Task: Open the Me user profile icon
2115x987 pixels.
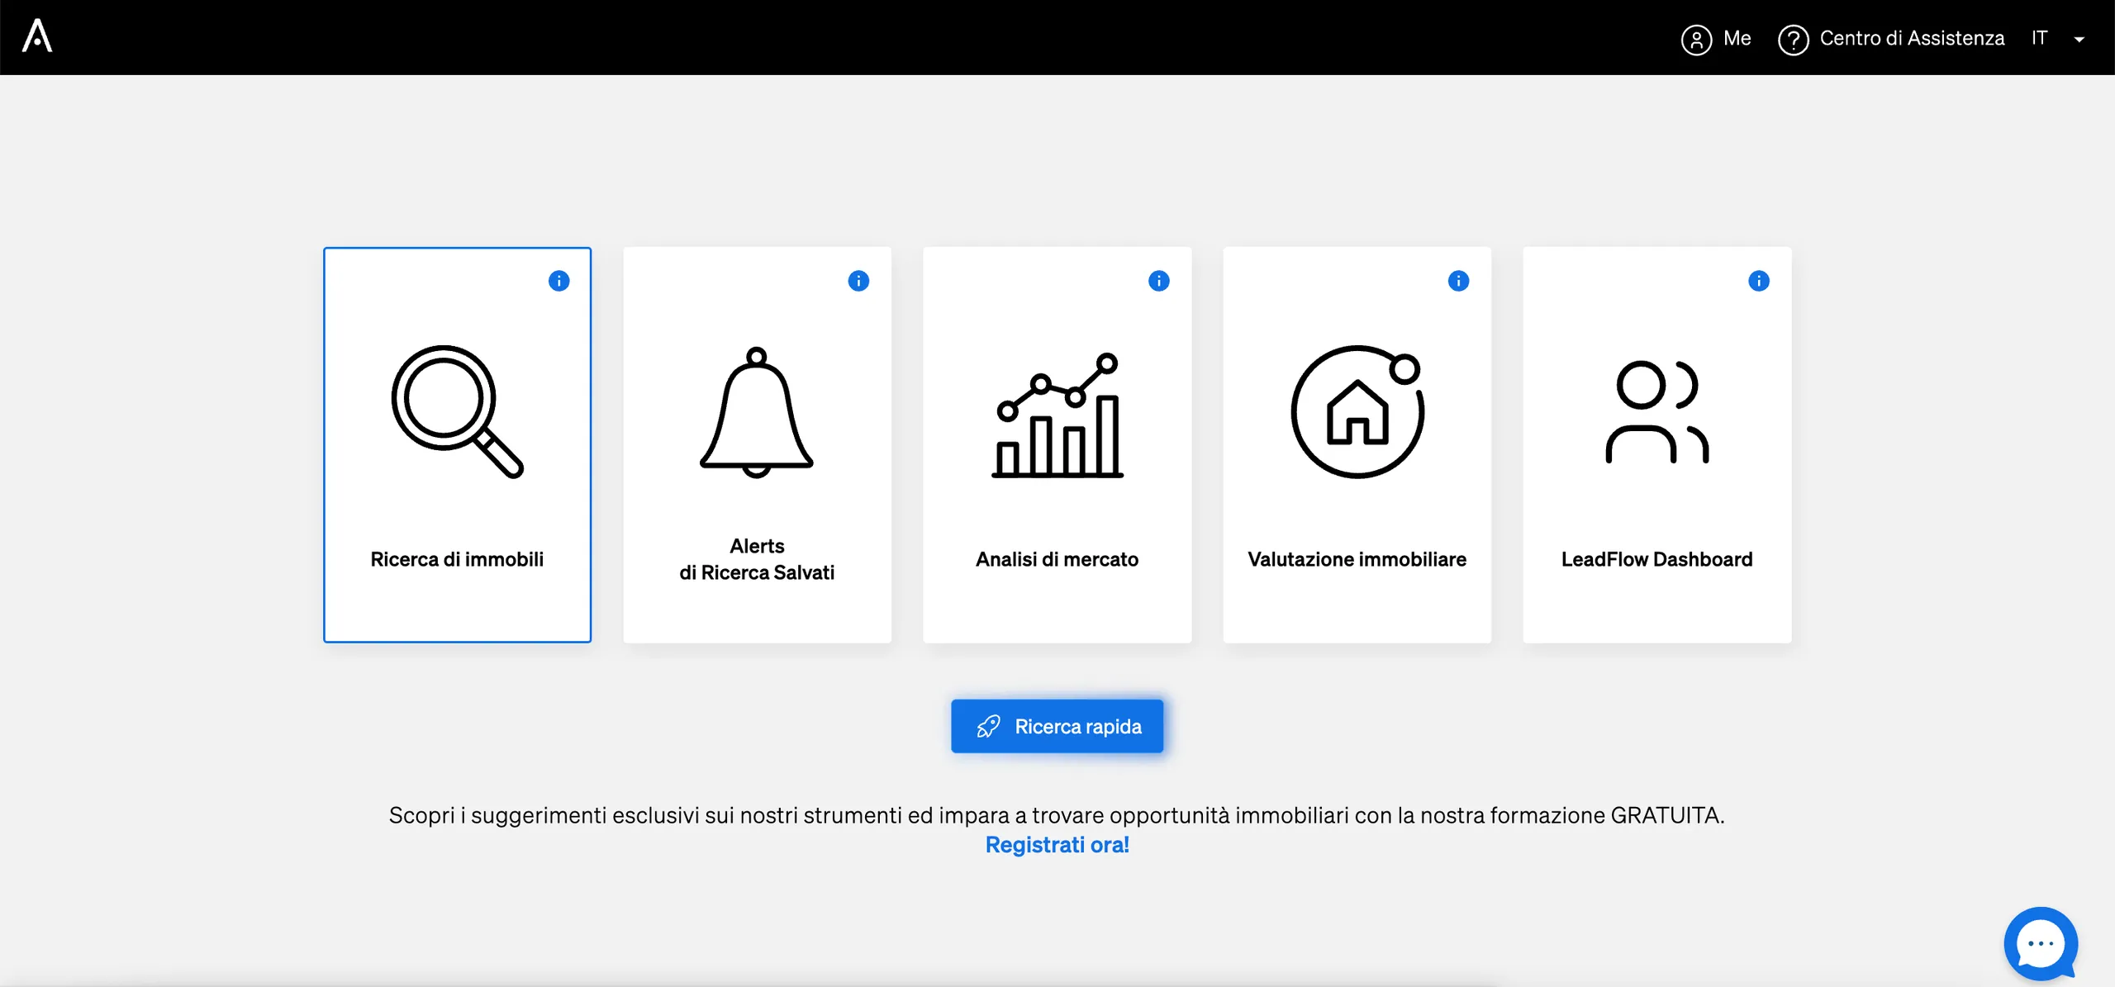Action: pyautogui.click(x=1696, y=39)
